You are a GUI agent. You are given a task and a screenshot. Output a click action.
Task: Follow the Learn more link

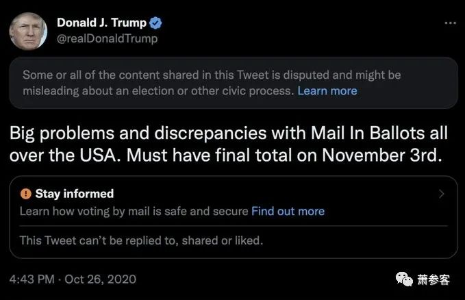[x=327, y=91]
